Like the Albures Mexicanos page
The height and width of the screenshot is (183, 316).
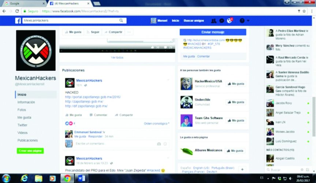coord(235,151)
